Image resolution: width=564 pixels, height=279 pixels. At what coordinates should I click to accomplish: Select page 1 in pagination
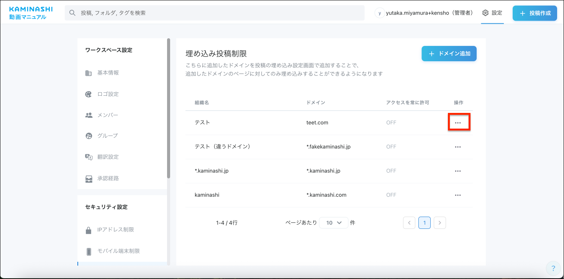pyautogui.click(x=425, y=223)
